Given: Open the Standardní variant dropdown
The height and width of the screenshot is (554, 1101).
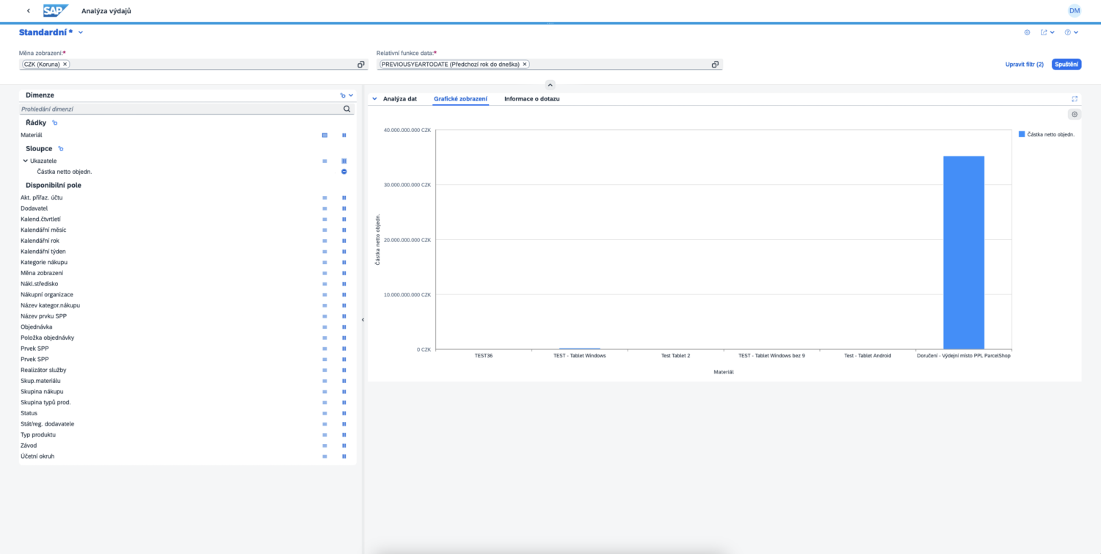Looking at the screenshot, I should pyautogui.click(x=81, y=32).
